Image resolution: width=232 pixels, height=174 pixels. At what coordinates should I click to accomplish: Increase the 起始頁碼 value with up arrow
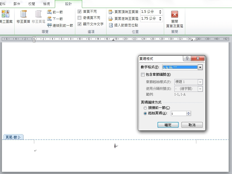(189, 113)
